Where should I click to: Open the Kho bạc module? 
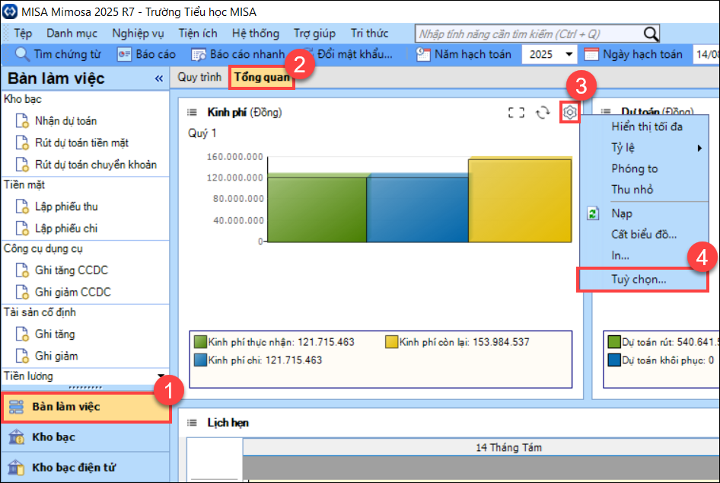(85, 437)
